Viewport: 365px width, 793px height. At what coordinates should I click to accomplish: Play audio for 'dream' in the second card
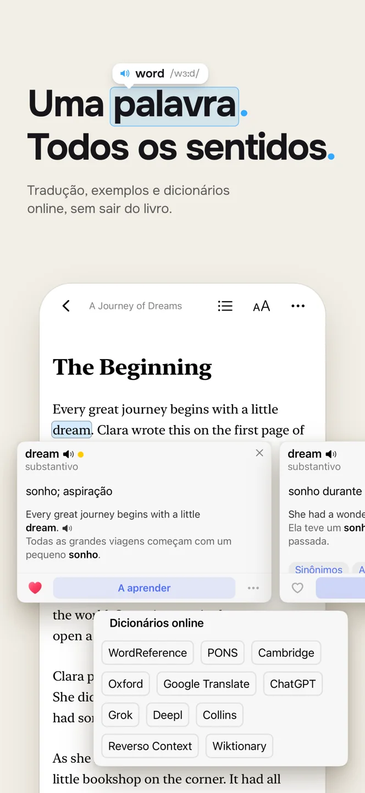[x=331, y=454]
